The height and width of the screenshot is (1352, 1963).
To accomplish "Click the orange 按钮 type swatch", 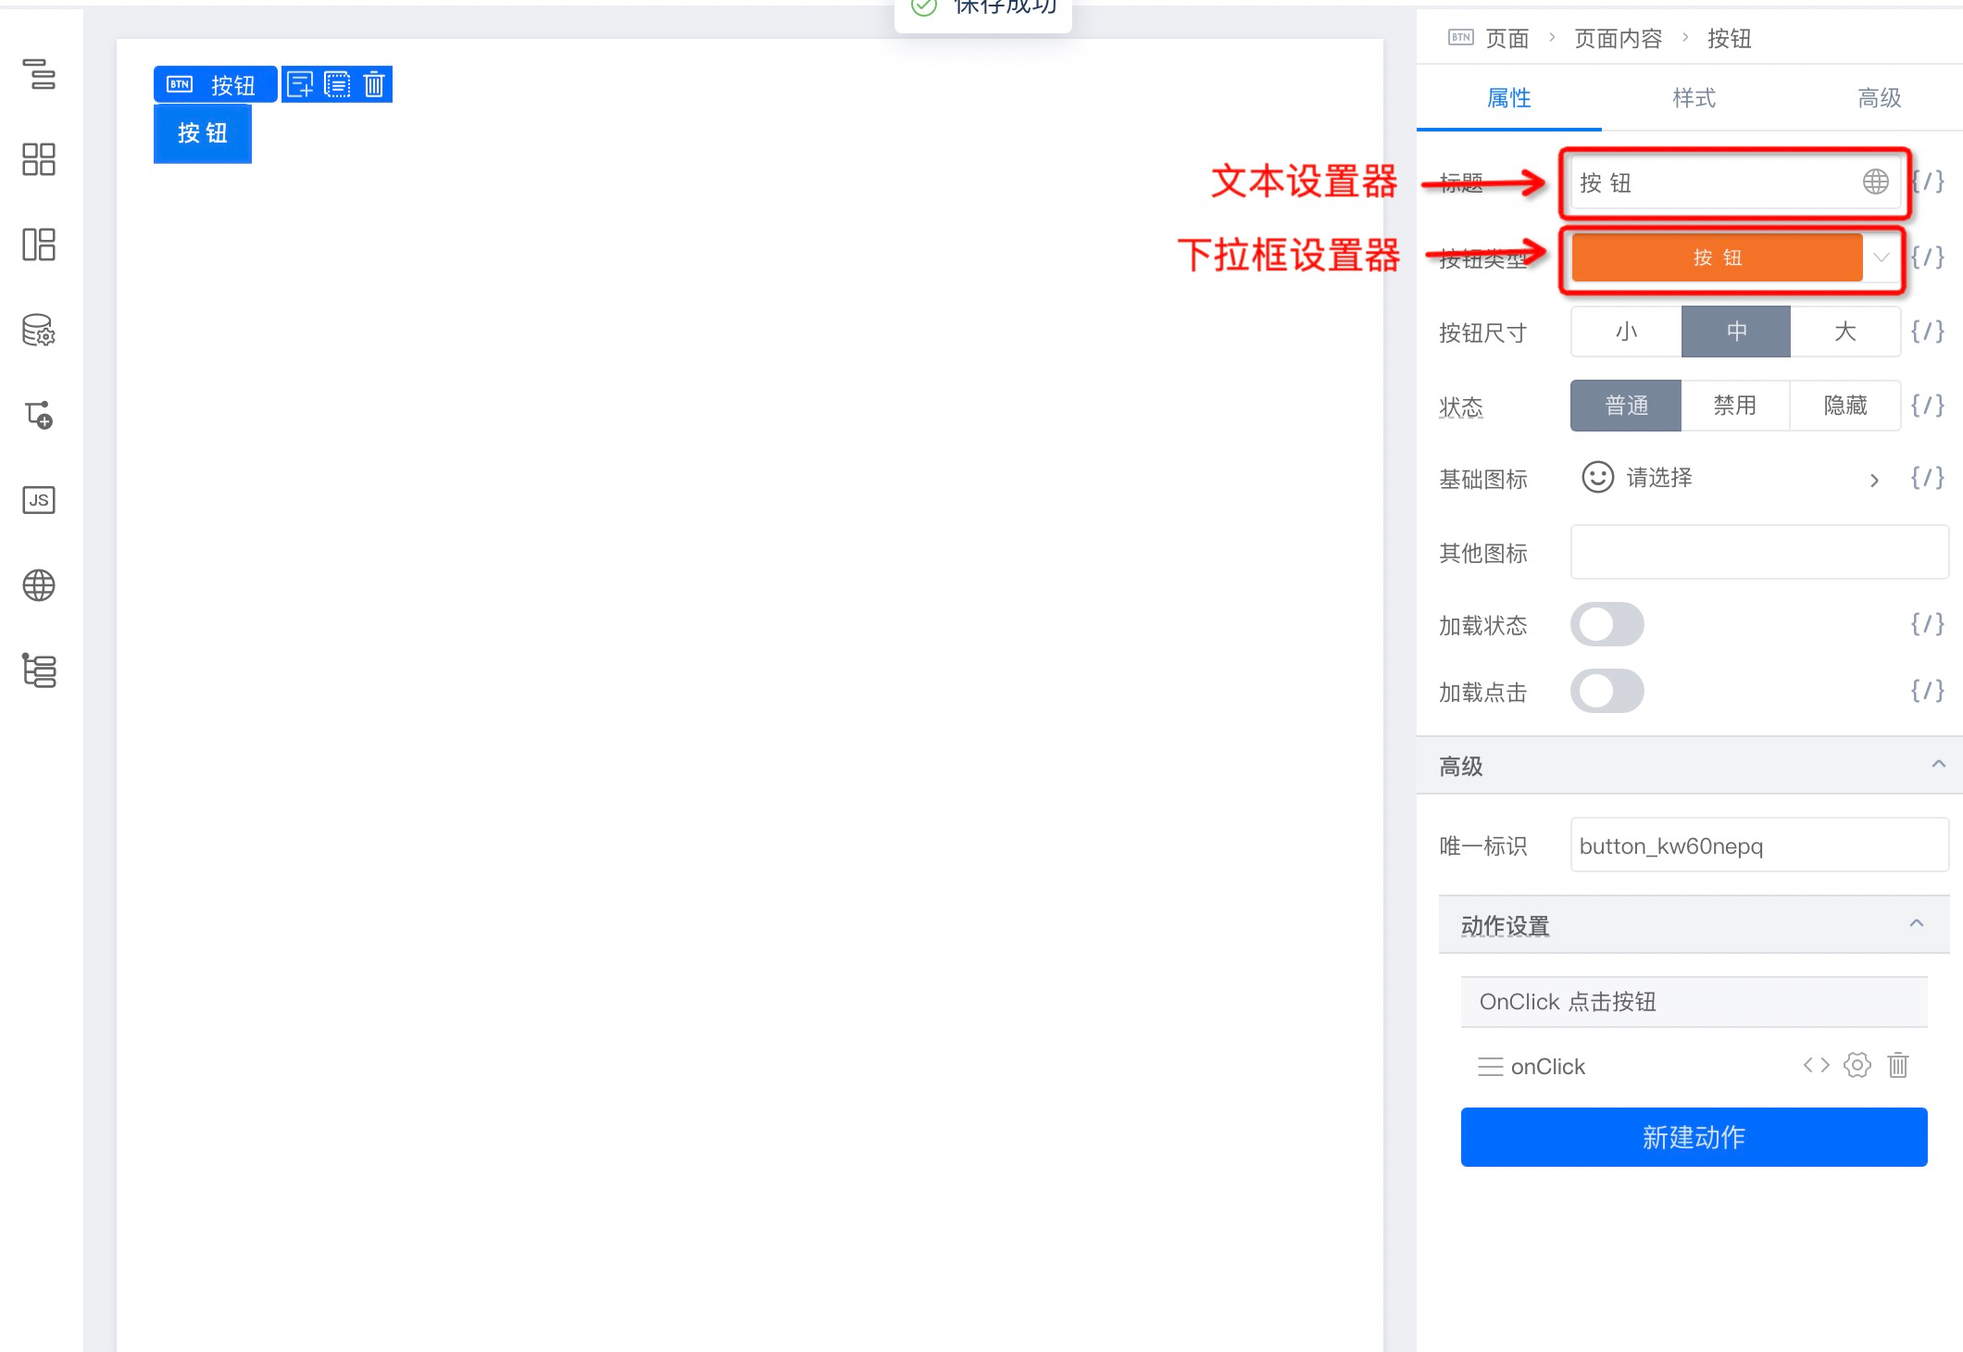I will [1717, 257].
